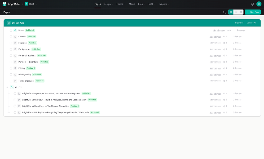Check the For Agencies page checkbox
This screenshot has height=159, width=264.
coord(11,49)
